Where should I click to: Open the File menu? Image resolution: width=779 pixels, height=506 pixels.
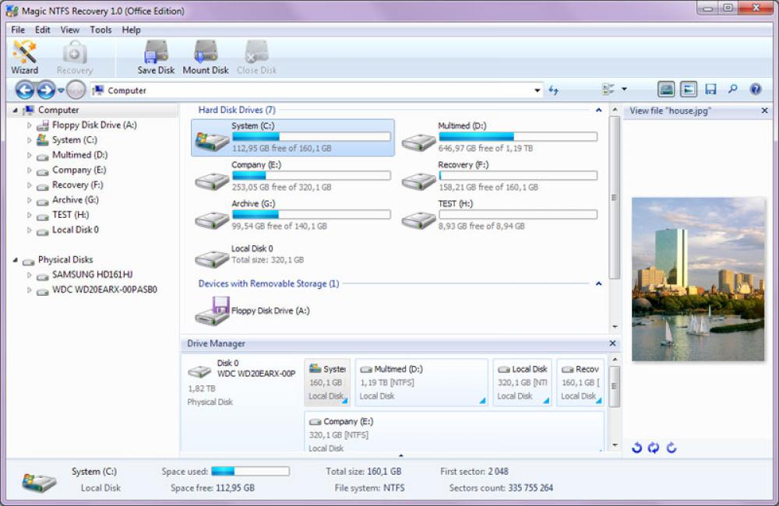(x=17, y=30)
